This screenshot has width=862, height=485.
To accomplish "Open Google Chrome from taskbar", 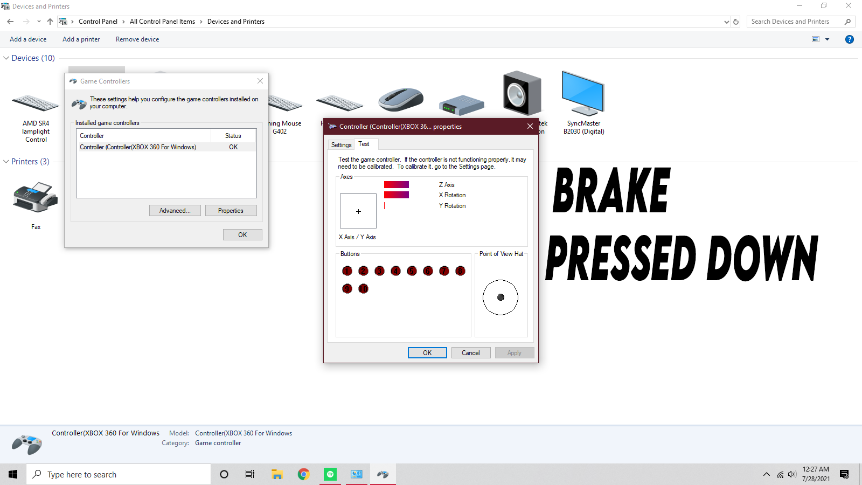I will tap(304, 474).
